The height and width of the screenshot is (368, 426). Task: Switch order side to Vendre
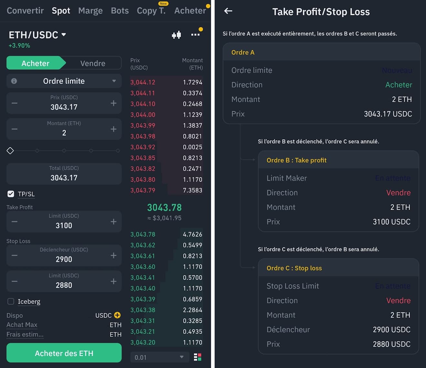point(93,63)
